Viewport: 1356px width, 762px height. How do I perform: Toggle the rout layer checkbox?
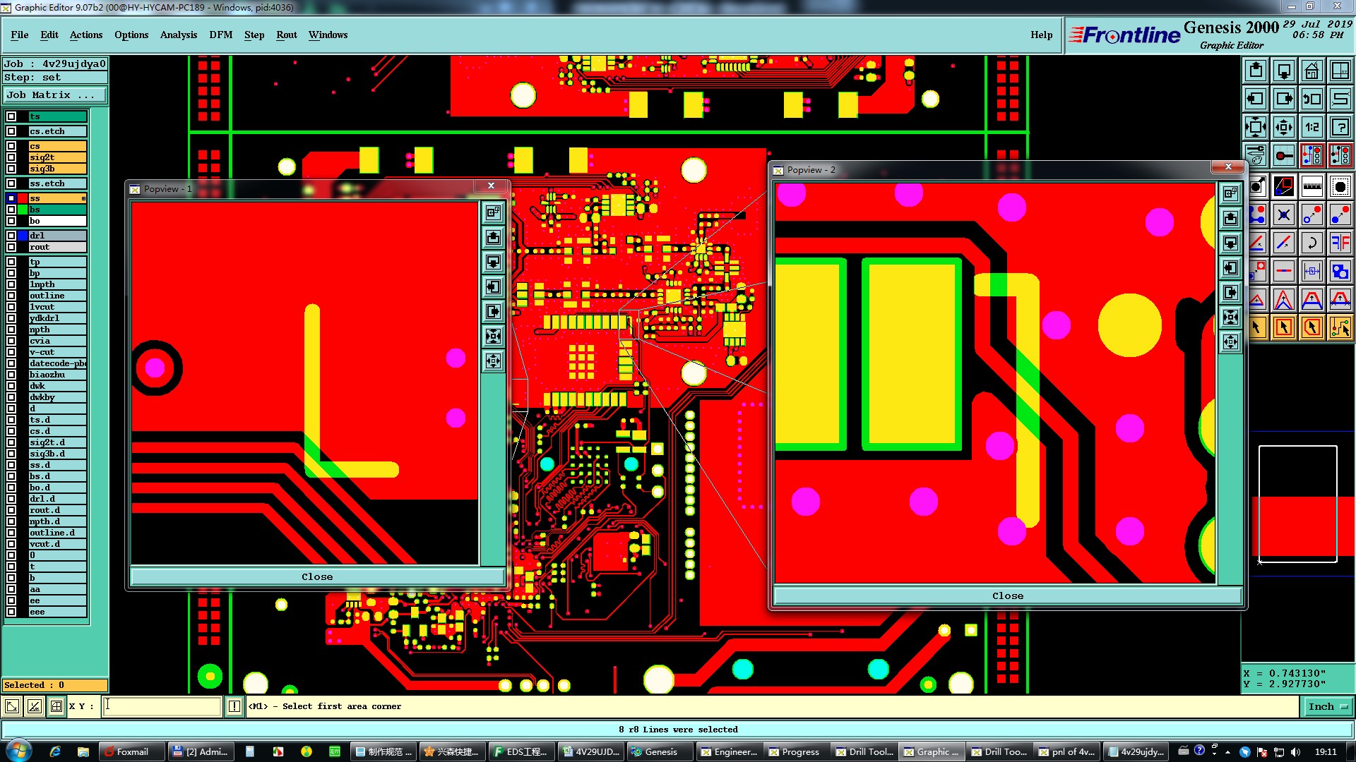tap(11, 247)
